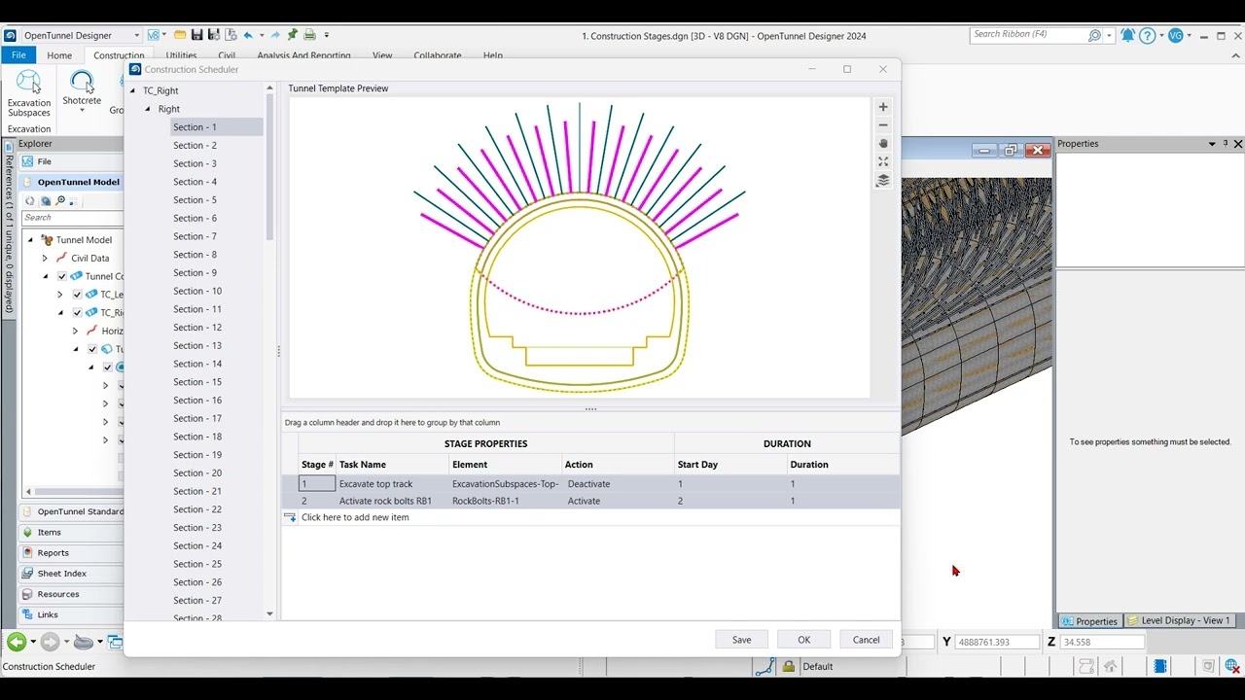This screenshot has width=1245, height=700.
Task: Expand the Civil Data tree node
Action: [x=45, y=259]
